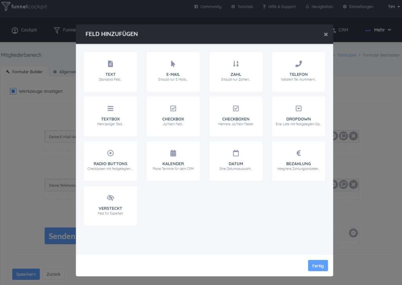The height and width of the screenshot is (285, 402).
Task: Delete the Telefonnummer field row
Action: [x=353, y=184]
